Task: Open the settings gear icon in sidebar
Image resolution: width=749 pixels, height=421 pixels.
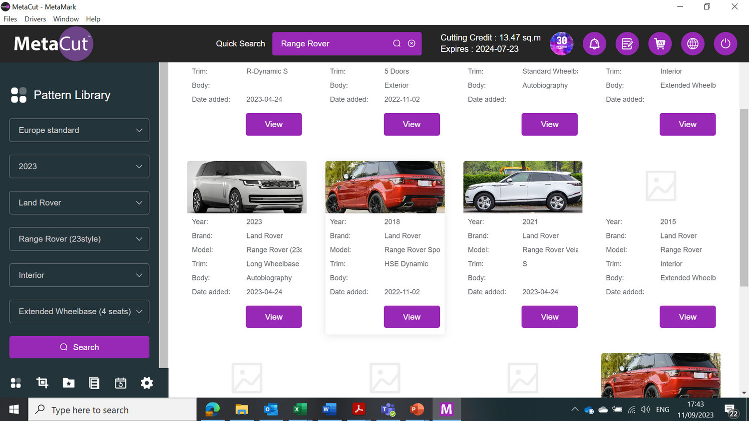Action: [x=147, y=383]
